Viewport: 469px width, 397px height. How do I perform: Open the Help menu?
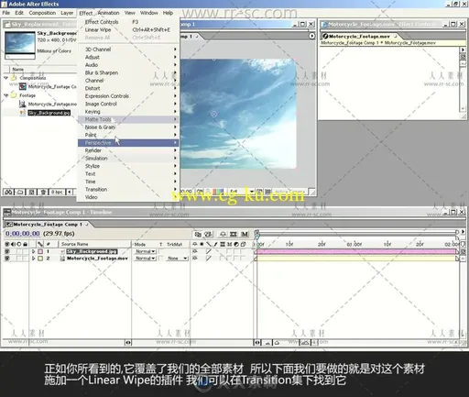(x=168, y=13)
